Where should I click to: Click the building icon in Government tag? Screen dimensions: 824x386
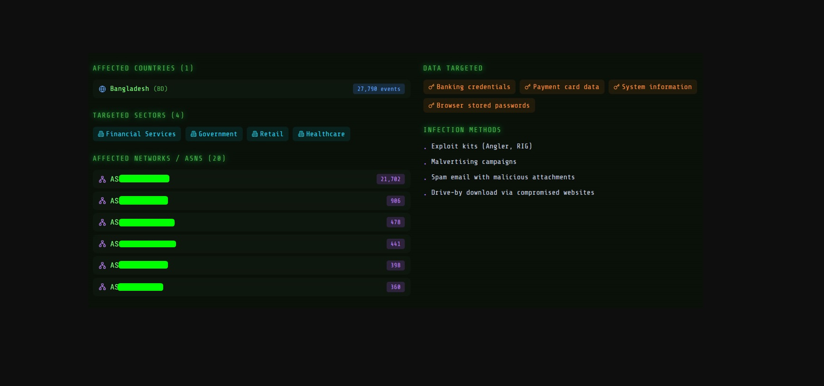pos(193,134)
